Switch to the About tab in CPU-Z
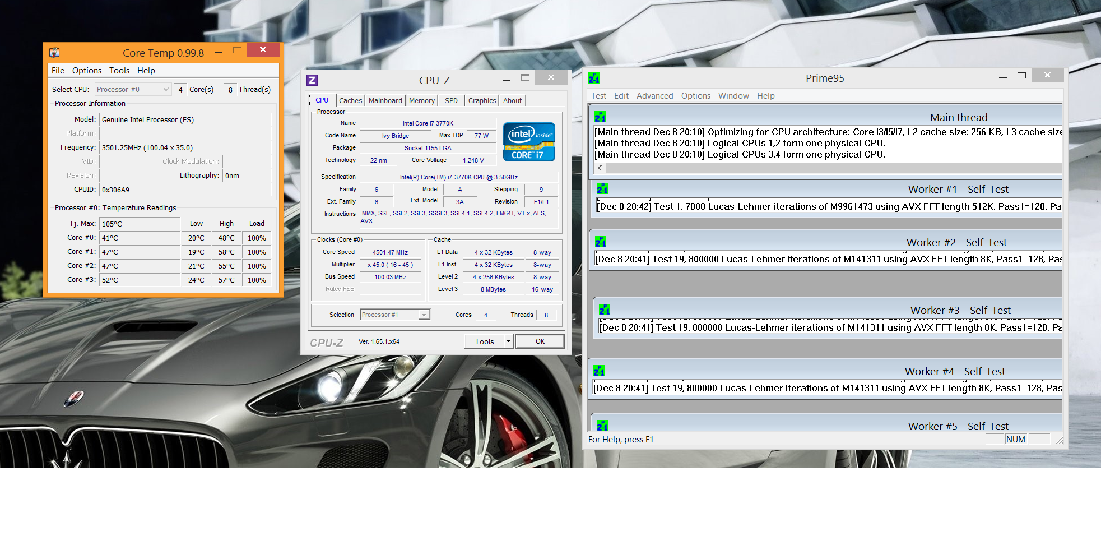Viewport: 1101px width, 545px height. pos(513,100)
